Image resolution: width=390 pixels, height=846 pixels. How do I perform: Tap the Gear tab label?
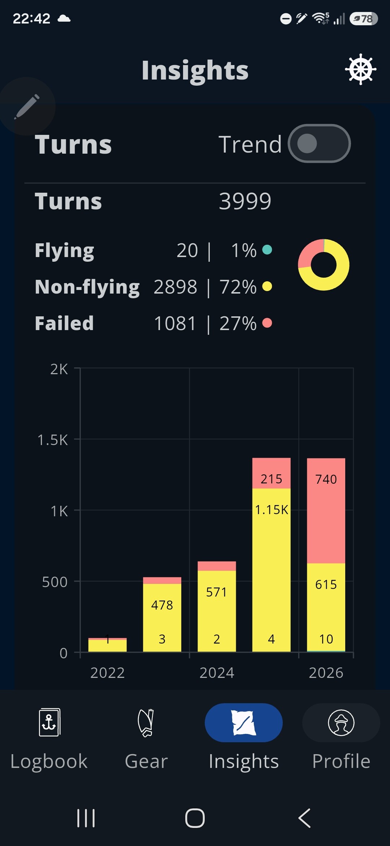(x=146, y=761)
